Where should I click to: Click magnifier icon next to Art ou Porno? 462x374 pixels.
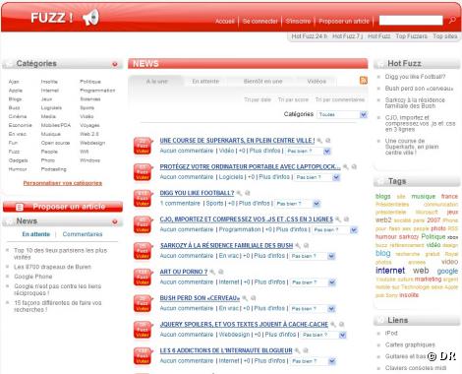[212, 272]
